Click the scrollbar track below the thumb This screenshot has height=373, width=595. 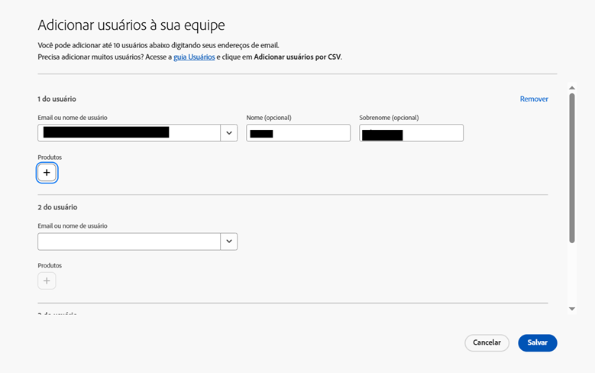coord(571,275)
